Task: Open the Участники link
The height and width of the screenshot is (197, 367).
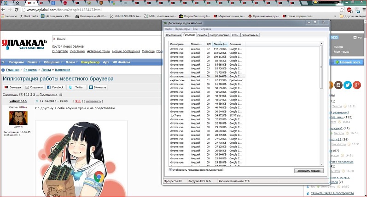Action: pyautogui.click(x=77, y=51)
